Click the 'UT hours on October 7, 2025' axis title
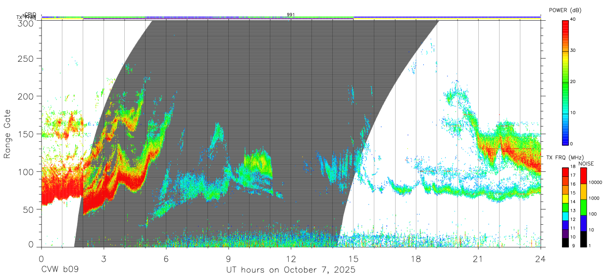This screenshot has width=608, height=280. tap(291, 270)
